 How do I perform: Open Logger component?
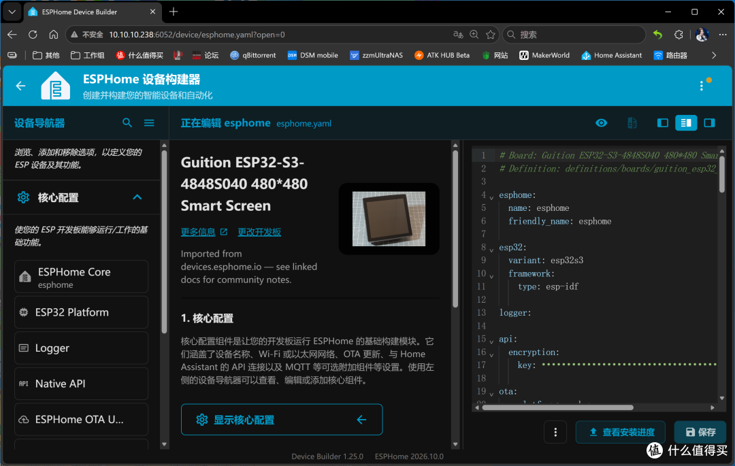click(x=81, y=348)
